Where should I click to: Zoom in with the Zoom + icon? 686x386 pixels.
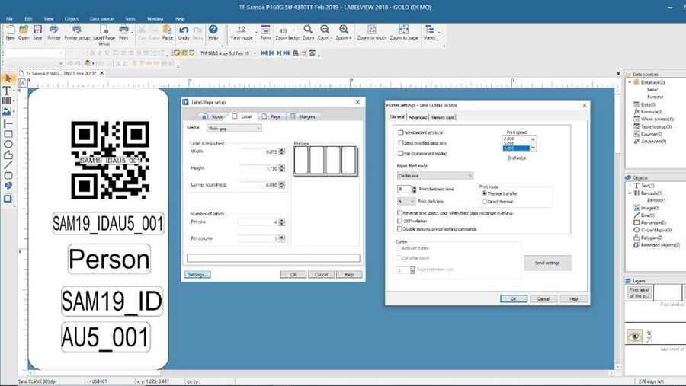point(344,32)
